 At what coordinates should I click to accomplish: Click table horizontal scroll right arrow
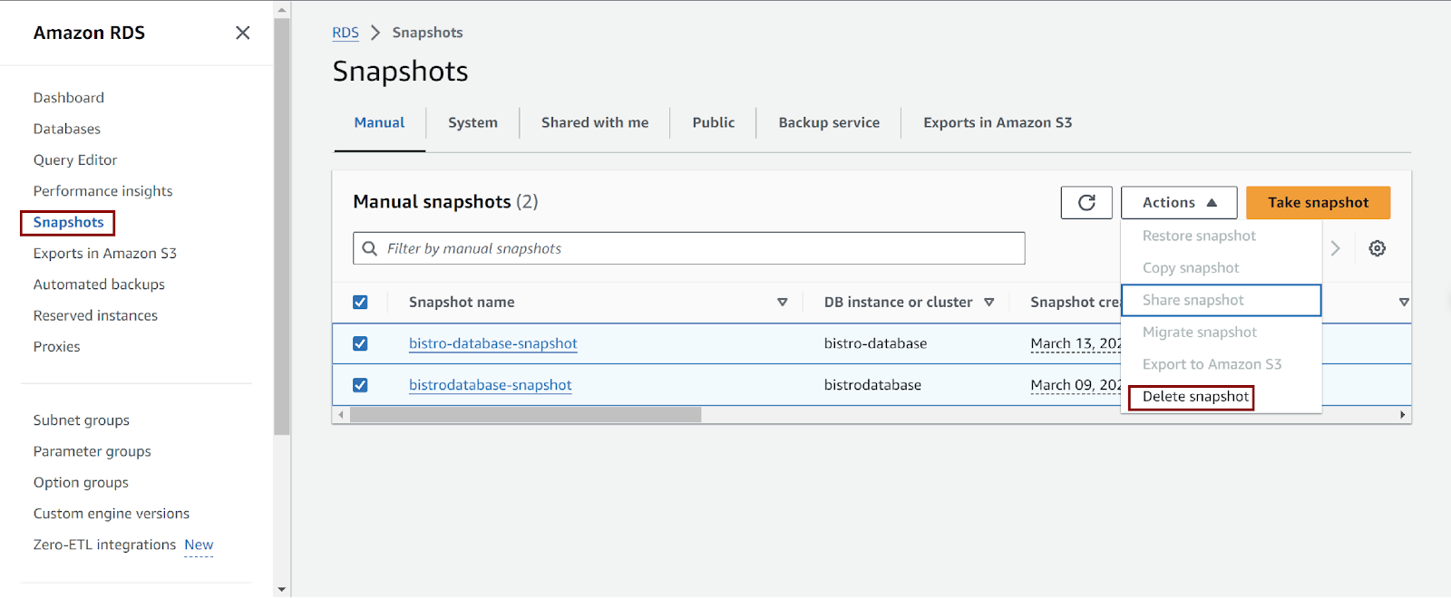point(1403,415)
